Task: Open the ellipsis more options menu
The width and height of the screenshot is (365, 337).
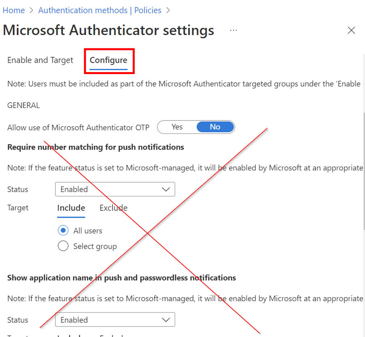Action: [x=233, y=30]
